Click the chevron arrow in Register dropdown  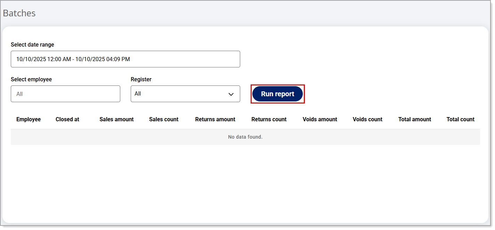pos(231,94)
